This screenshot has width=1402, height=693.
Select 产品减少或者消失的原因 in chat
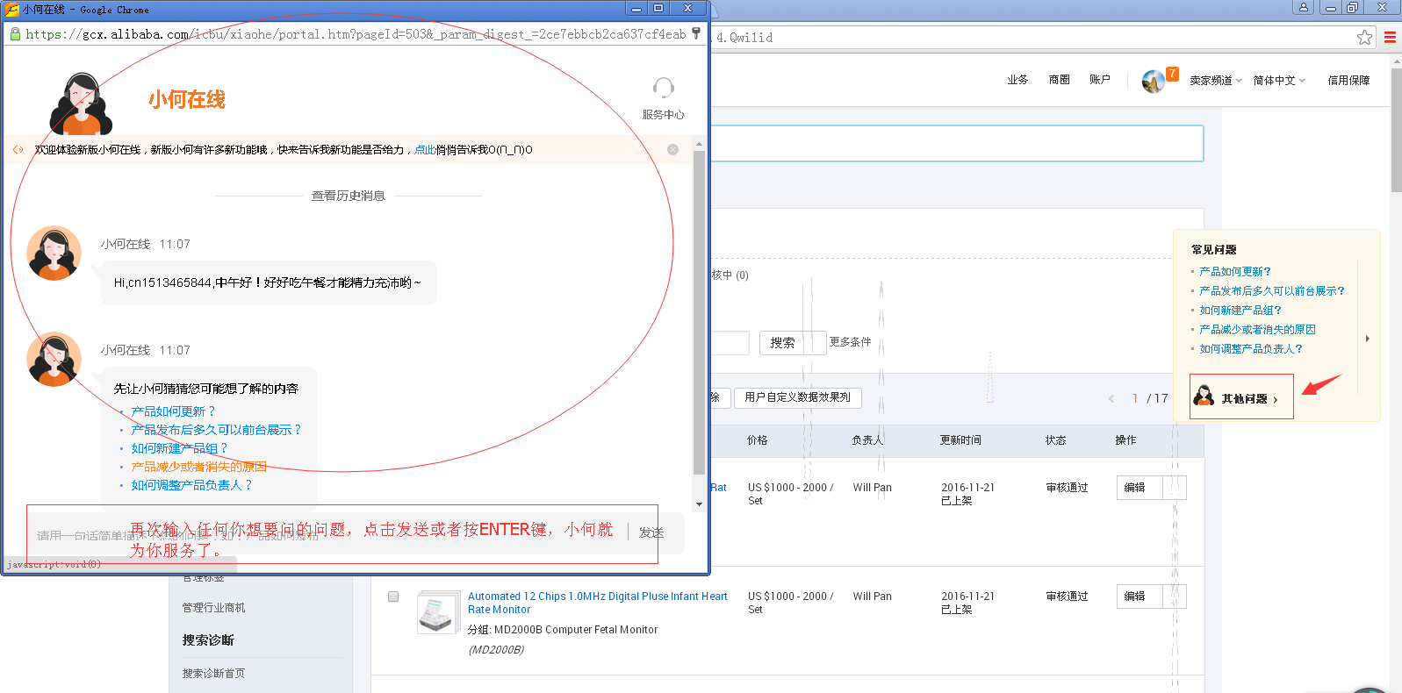[199, 467]
